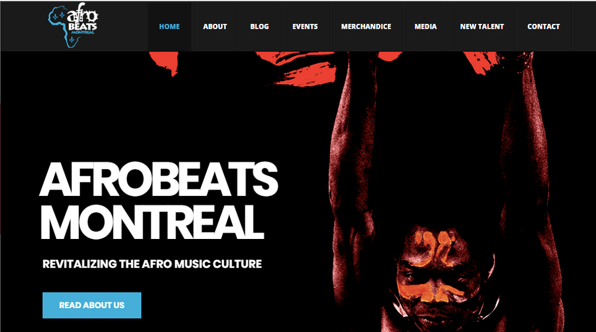Image resolution: width=596 pixels, height=332 pixels.
Task: Click the Revitalizing the Afro Music Culture tagline
Action: pyautogui.click(x=152, y=264)
